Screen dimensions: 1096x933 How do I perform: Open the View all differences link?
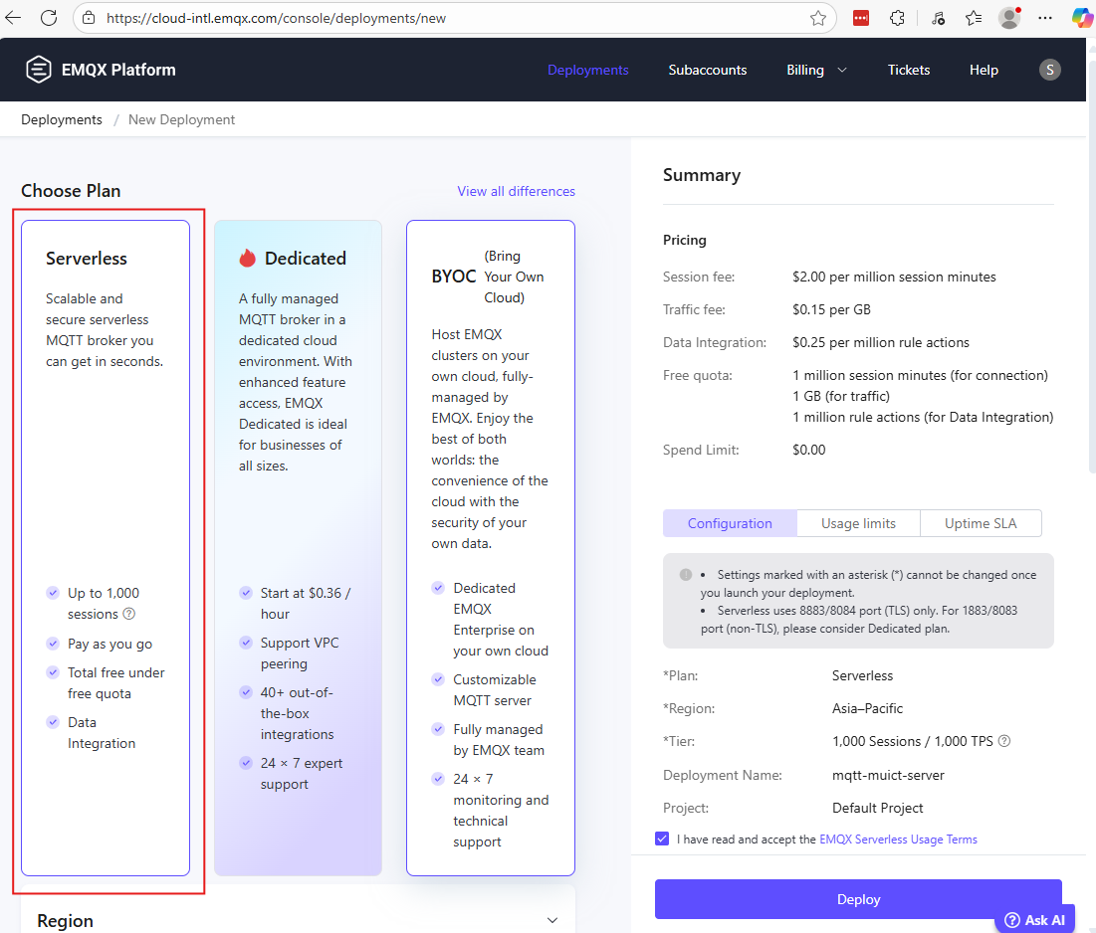pyautogui.click(x=516, y=191)
